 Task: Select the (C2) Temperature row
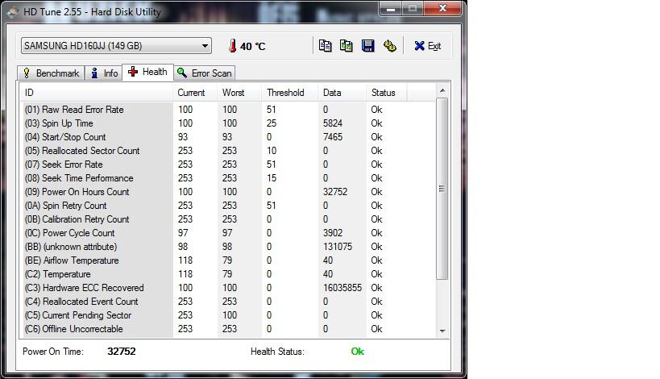(x=227, y=274)
